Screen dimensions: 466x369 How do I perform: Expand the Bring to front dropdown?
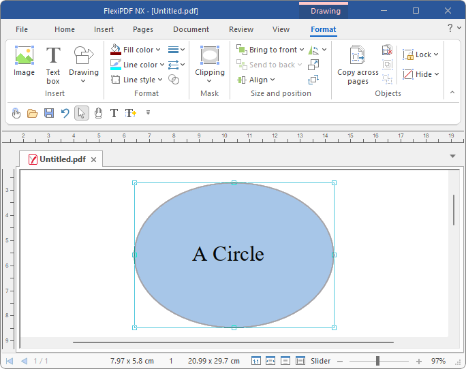pos(300,50)
